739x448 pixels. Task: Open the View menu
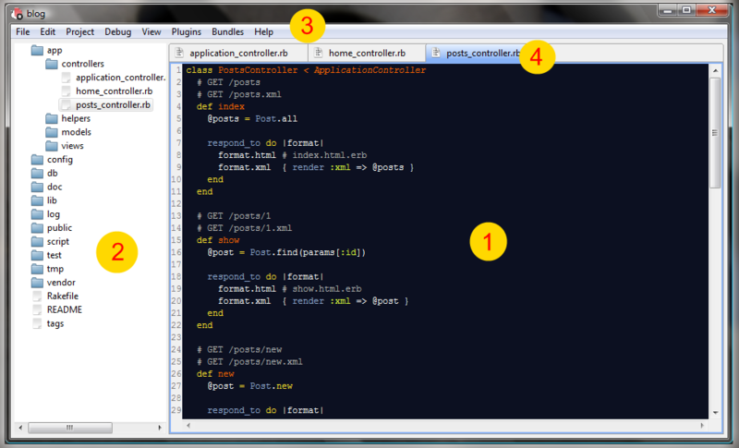(x=151, y=31)
